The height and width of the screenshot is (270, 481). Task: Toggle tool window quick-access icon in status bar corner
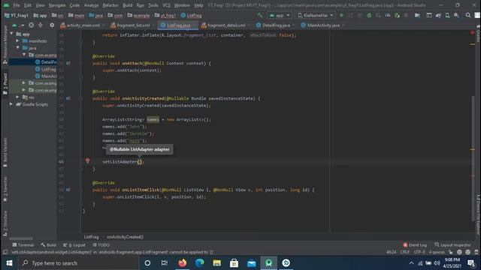coord(5,252)
